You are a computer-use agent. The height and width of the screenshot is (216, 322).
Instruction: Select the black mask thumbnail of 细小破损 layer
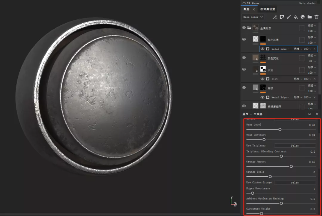pyautogui.click(x=263, y=39)
